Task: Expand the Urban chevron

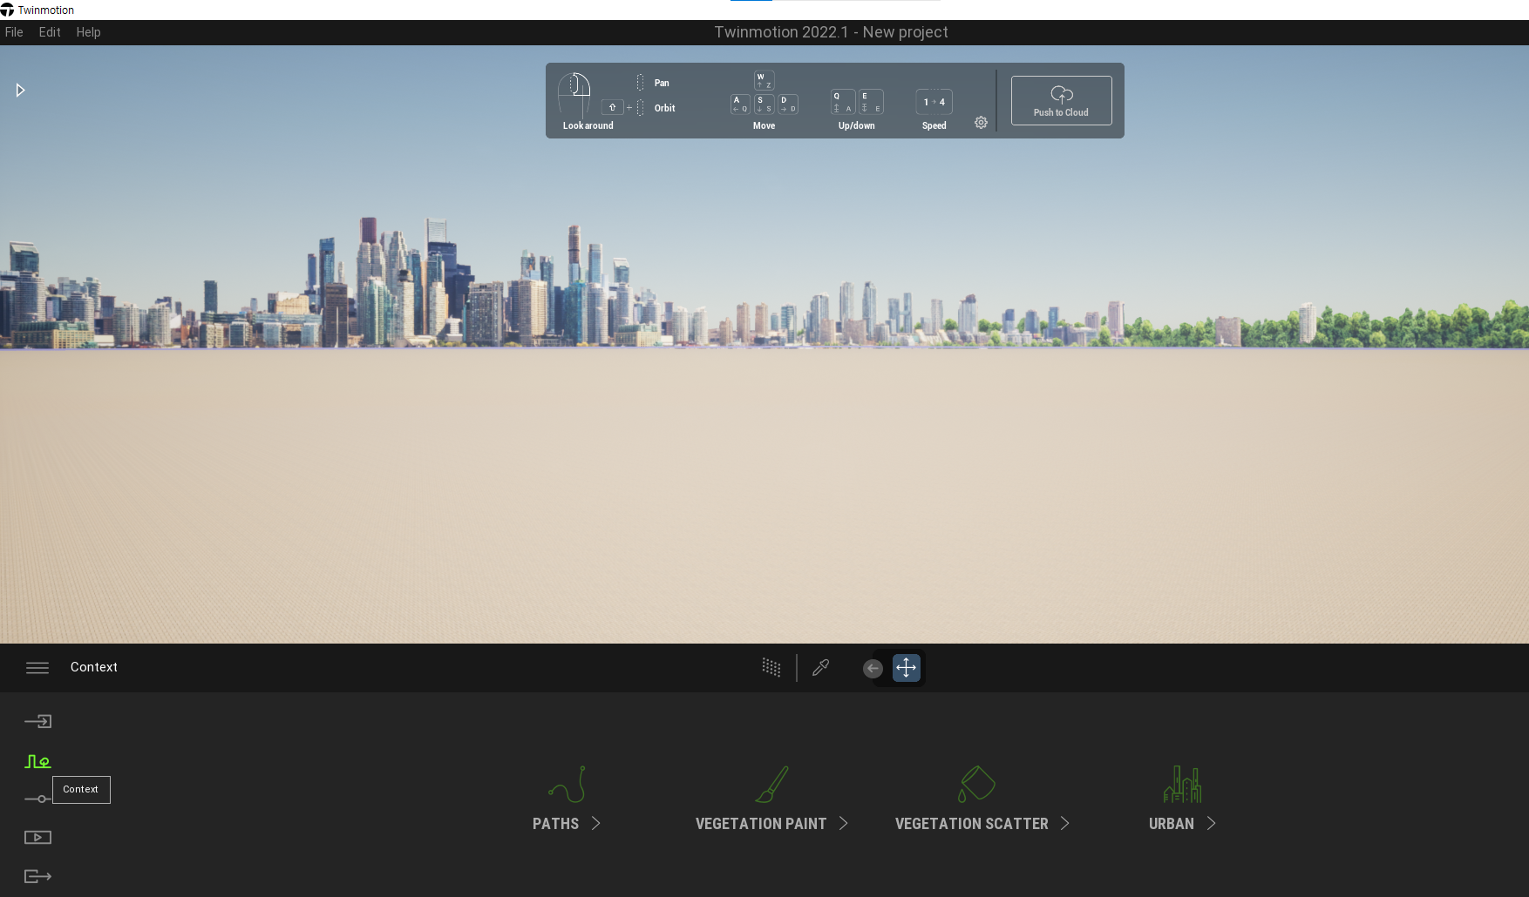Action: click(1212, 823)
